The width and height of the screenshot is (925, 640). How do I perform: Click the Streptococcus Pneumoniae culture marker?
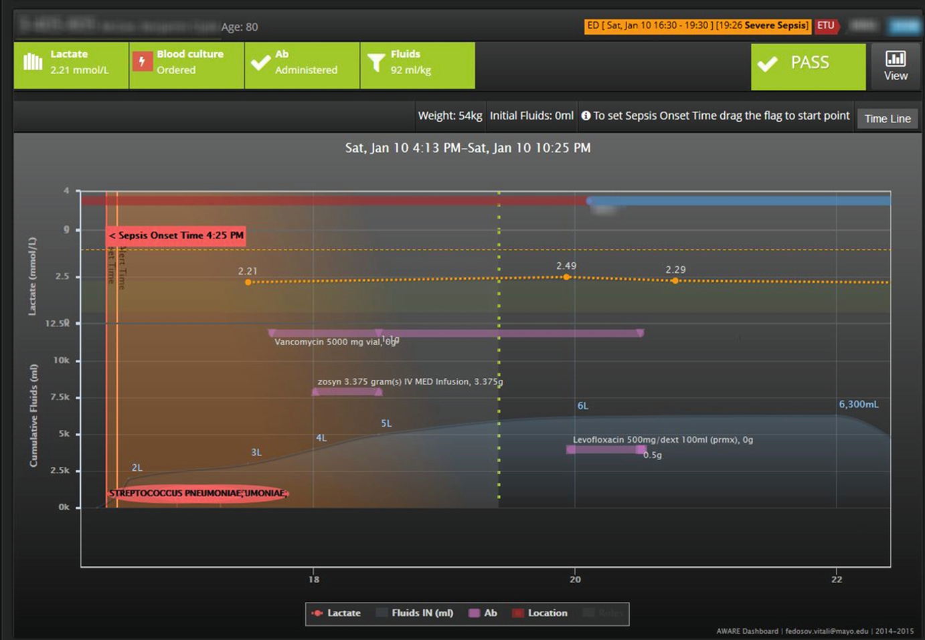pyautogui.click(x=198, y=494)
